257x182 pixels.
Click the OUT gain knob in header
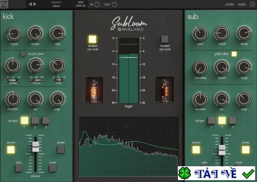[x=114, y=5]
